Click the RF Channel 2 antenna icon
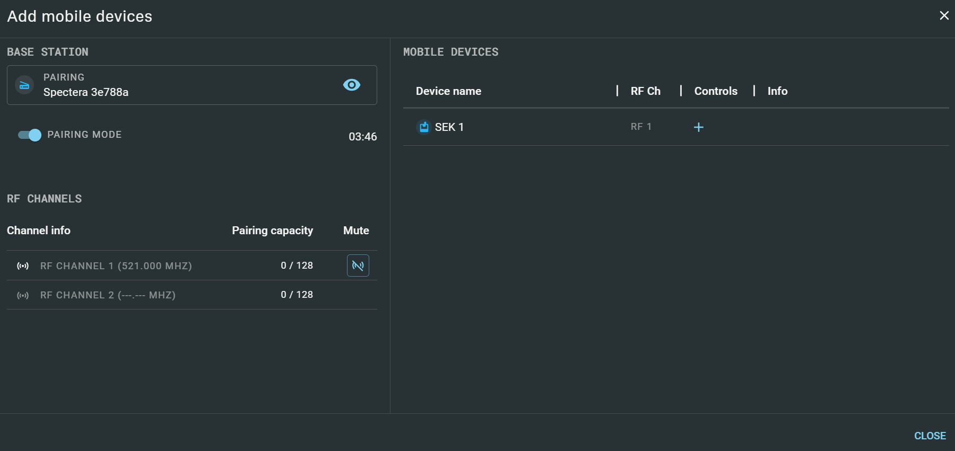Screen dimensions: 955x451 coord(23,295)
